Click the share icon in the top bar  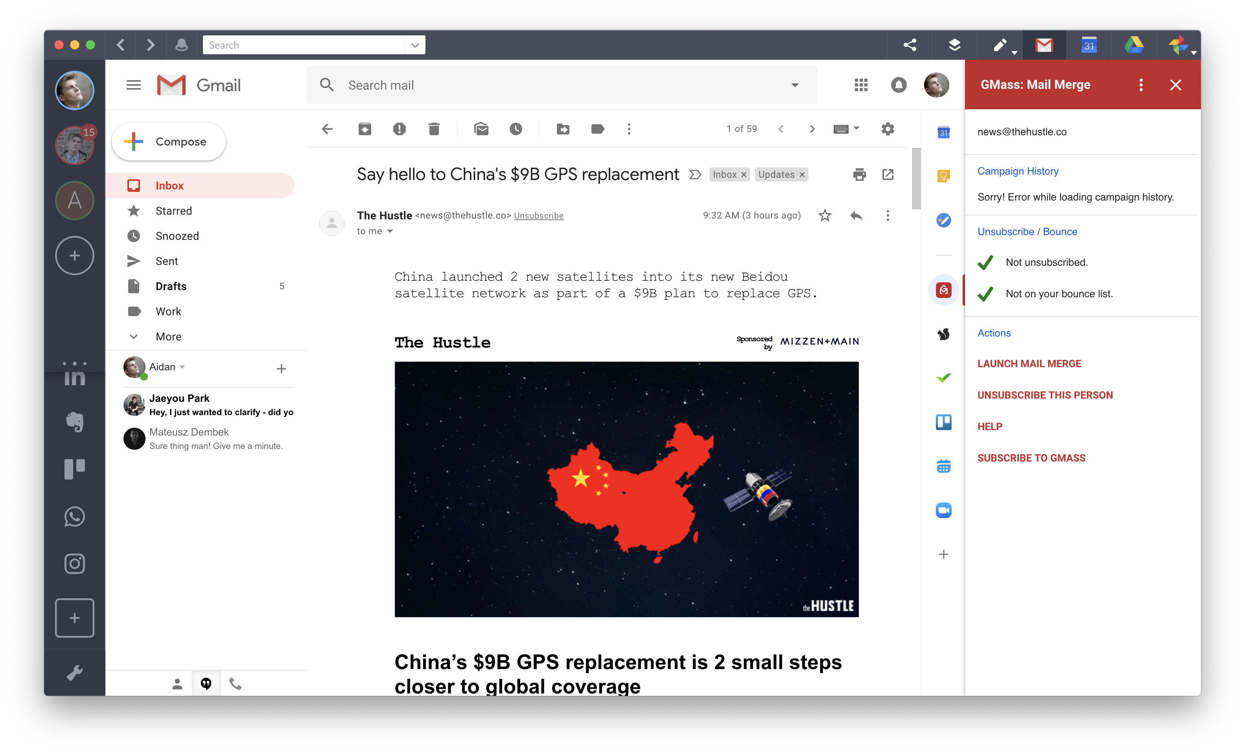click(x=910, y=45)
